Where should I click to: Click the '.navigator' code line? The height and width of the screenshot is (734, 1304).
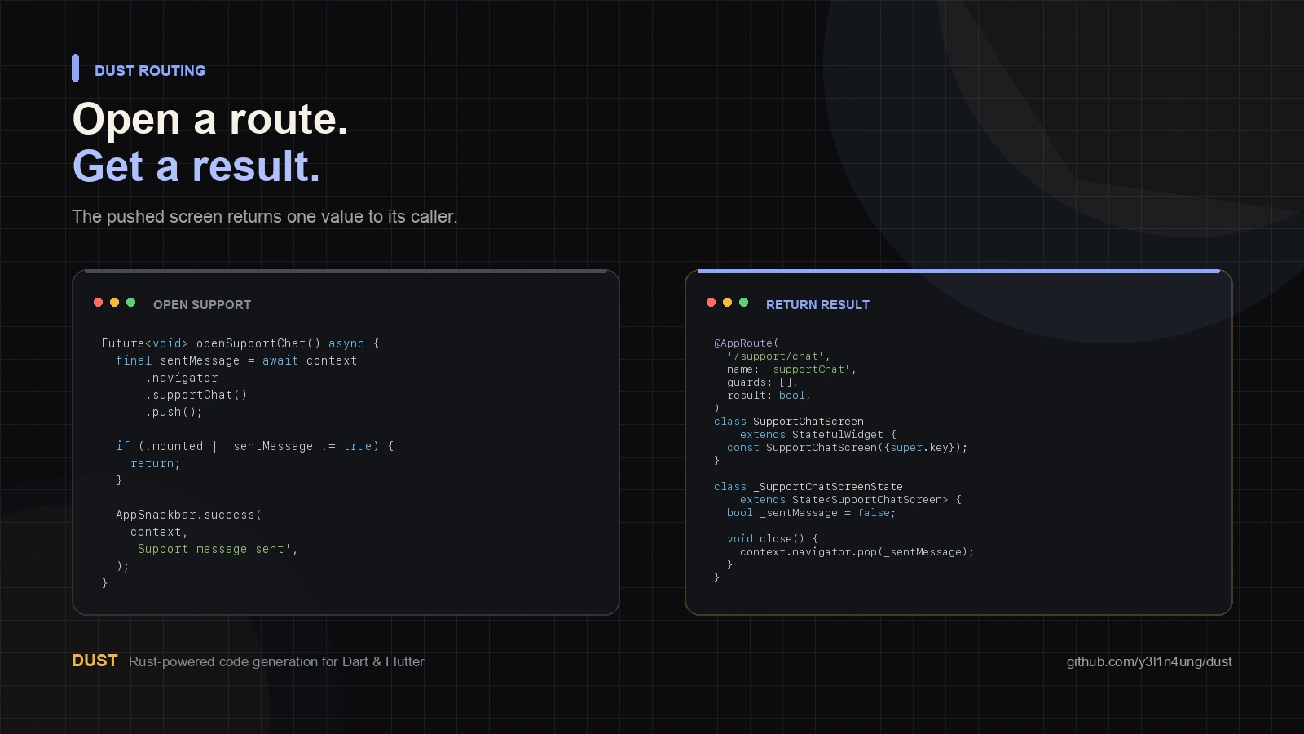(182, 378)
